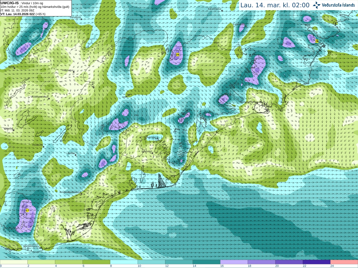This screenshot has width=358, height=268.
Task: Click the legend value label '16'
Action: point(222,266)
